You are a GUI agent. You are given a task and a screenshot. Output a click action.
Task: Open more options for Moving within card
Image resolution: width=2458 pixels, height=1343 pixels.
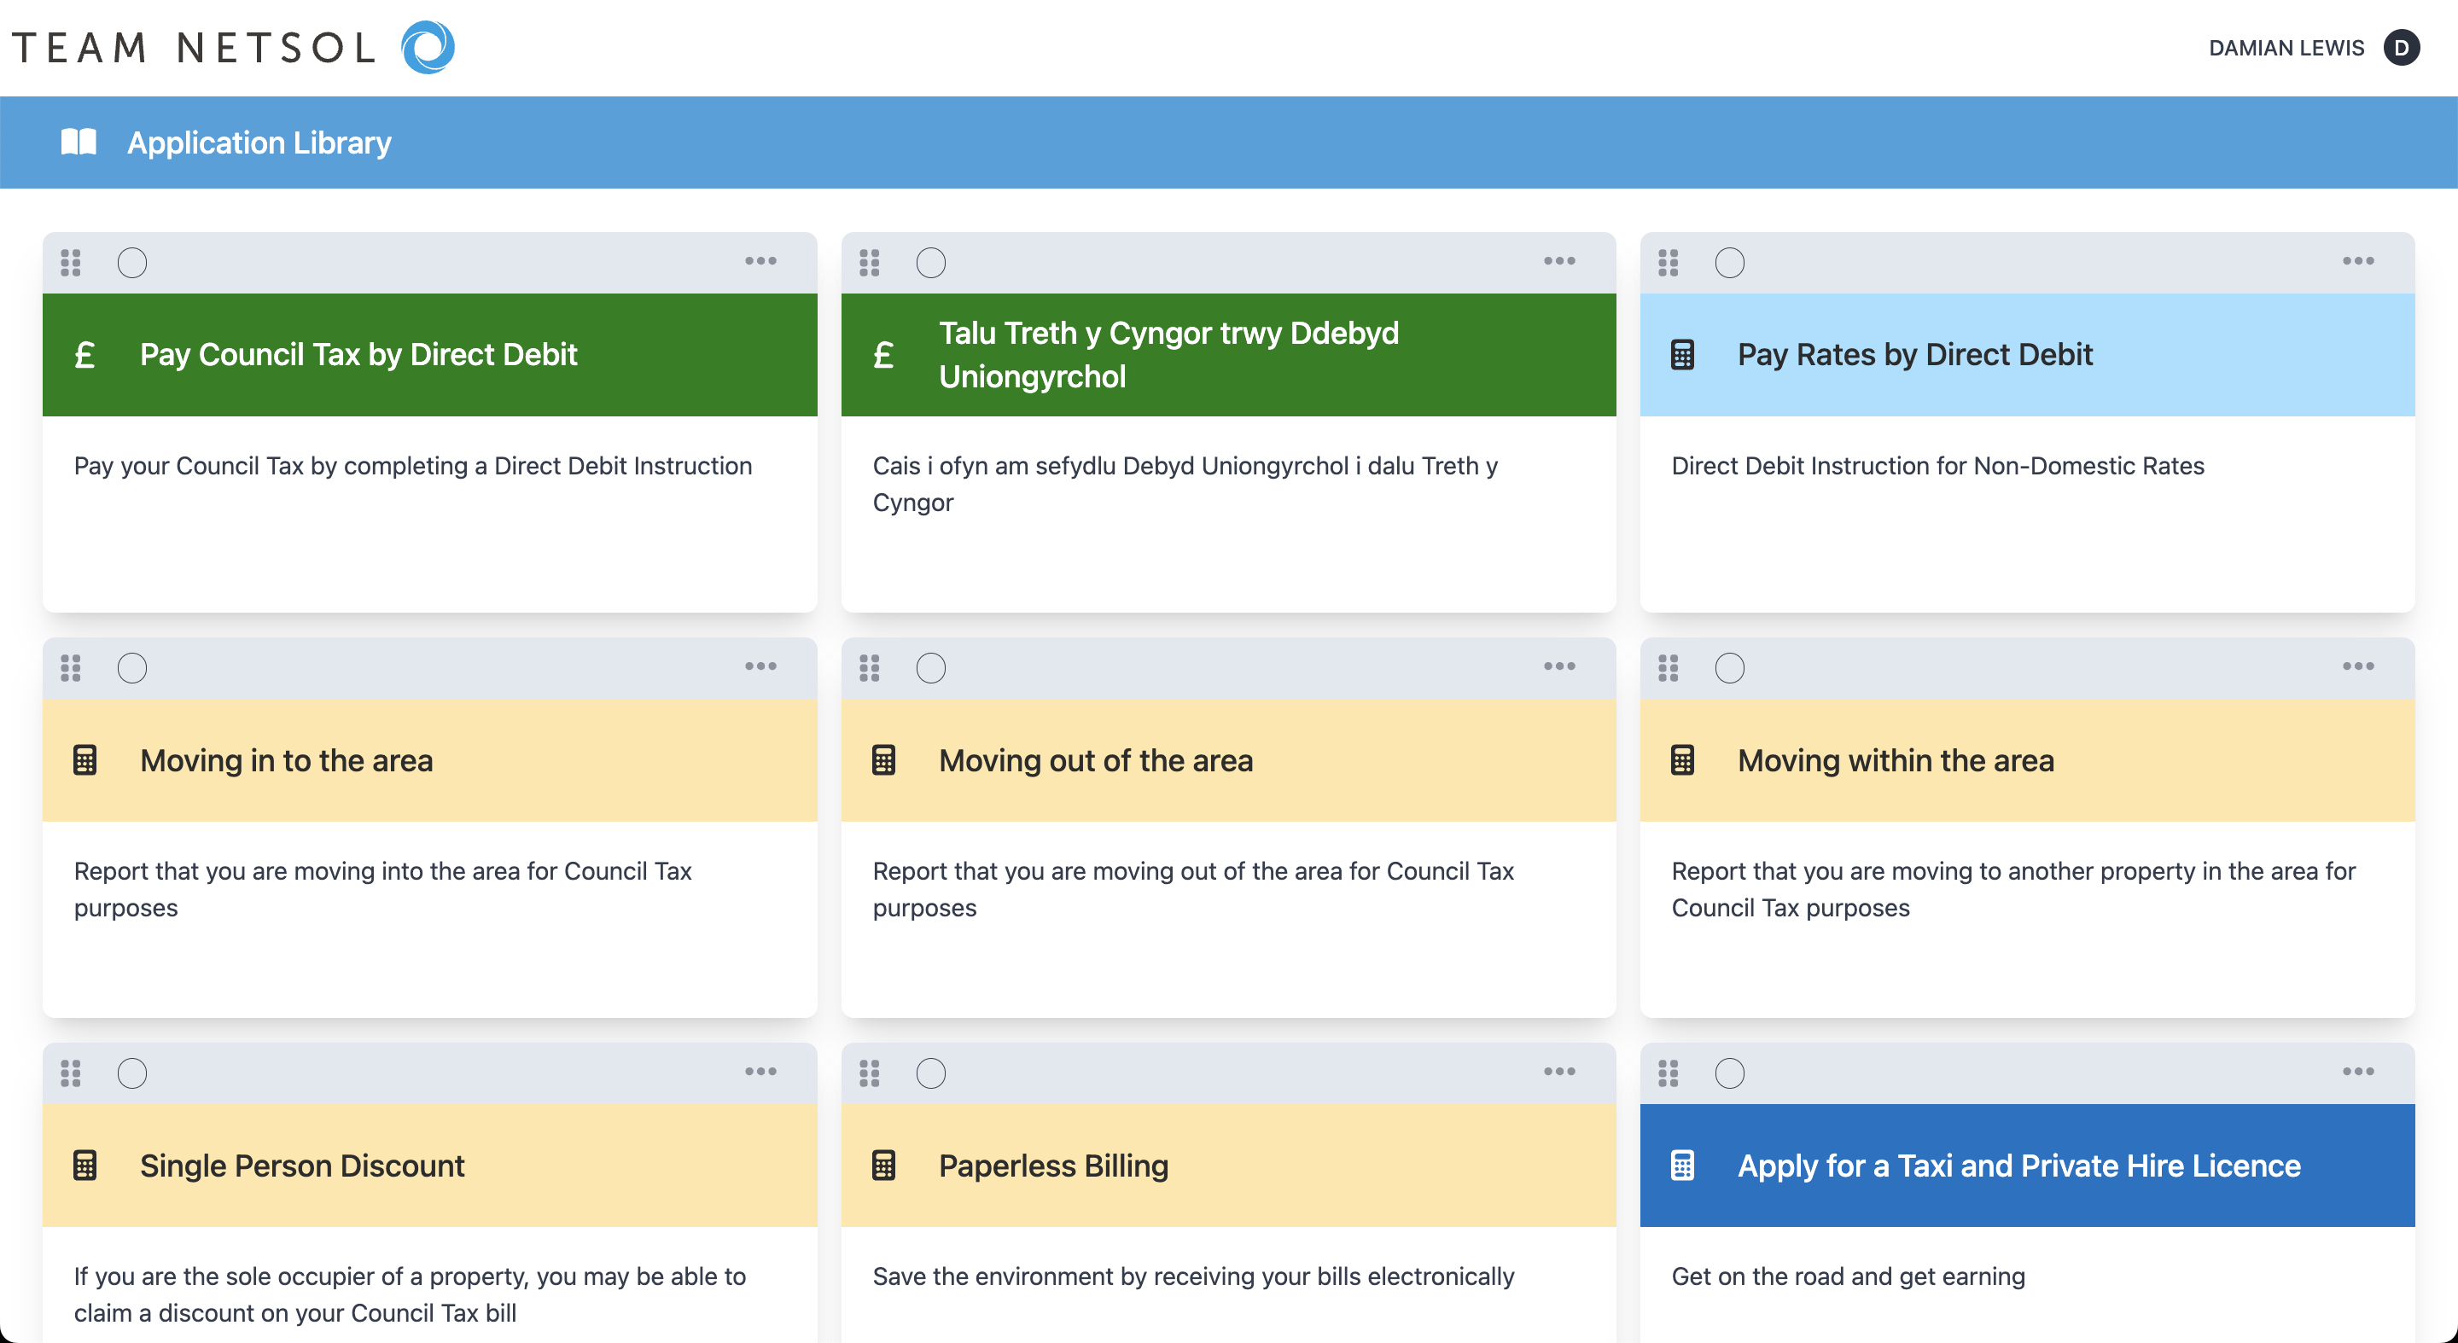coord(2358,666)
